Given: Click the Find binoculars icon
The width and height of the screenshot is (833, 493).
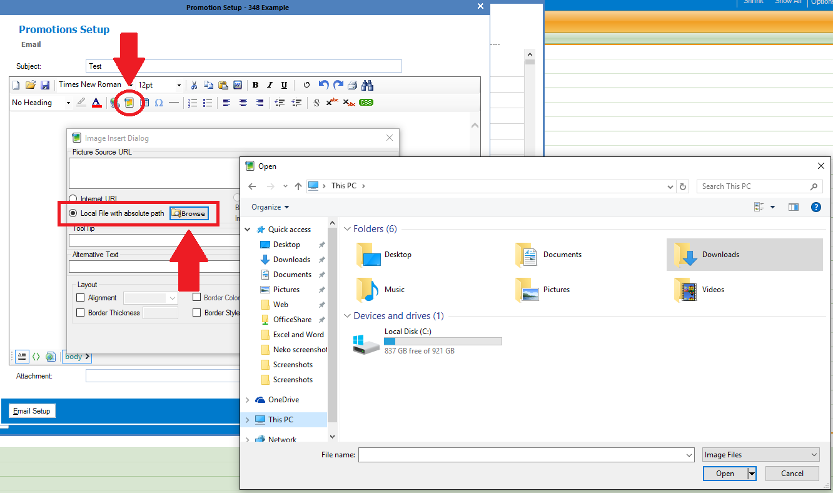Looking at the screenshot, I should [367, 85].
